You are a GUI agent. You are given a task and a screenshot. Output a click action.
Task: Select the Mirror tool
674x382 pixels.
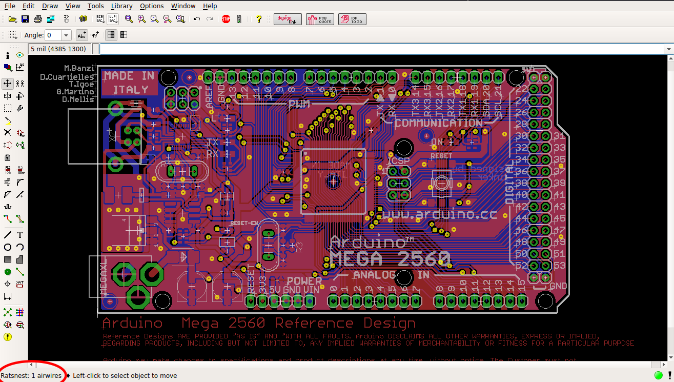[7, 95]
